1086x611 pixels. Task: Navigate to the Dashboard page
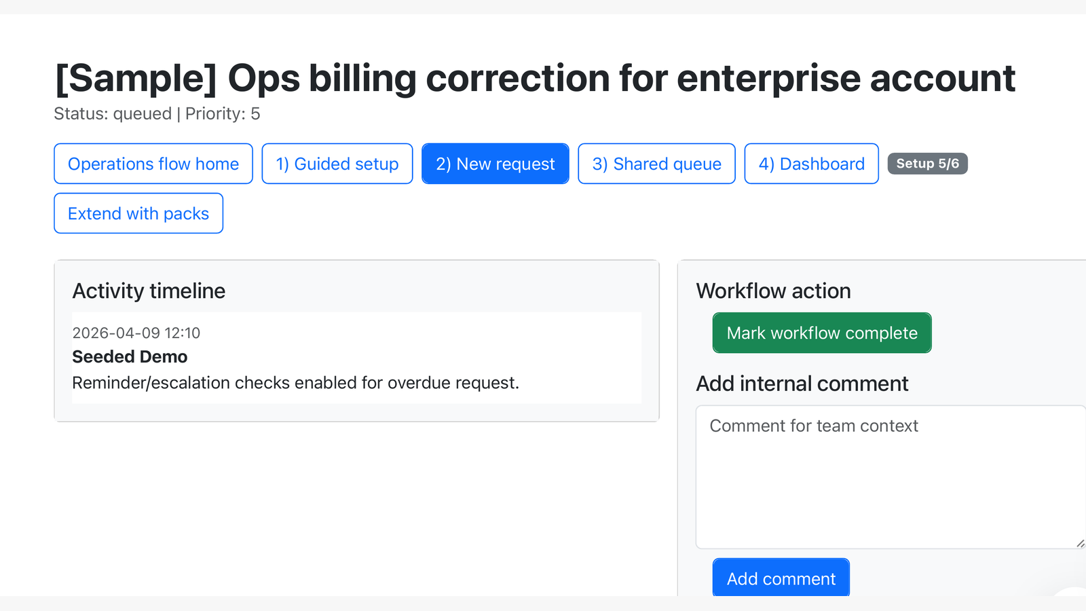pos(811,164)
